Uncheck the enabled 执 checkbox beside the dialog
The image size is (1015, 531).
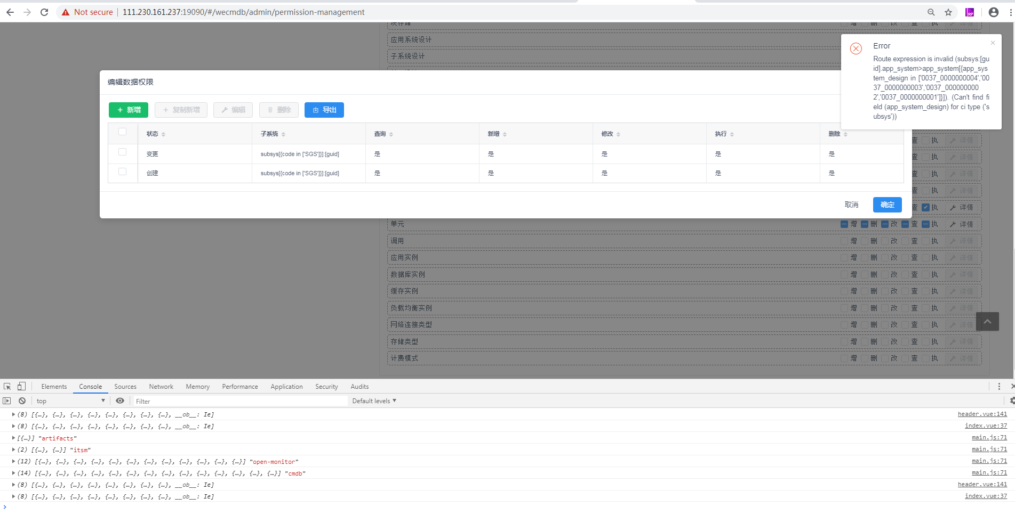[925, 207]
